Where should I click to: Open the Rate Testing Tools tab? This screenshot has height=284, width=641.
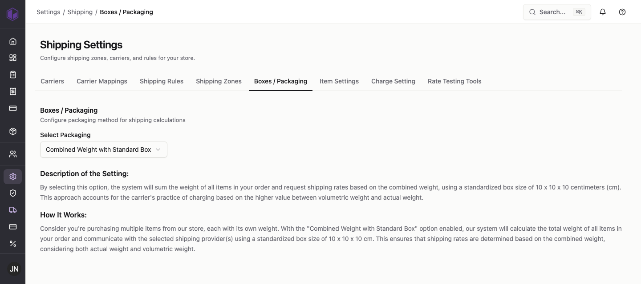pyautogui.click(x=454, y=81)
